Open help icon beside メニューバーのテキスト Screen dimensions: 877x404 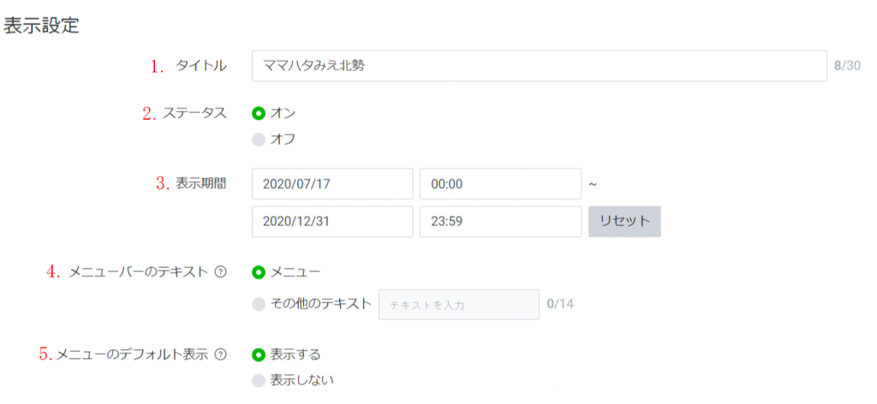pyautogui.click(x=221, y=272)
